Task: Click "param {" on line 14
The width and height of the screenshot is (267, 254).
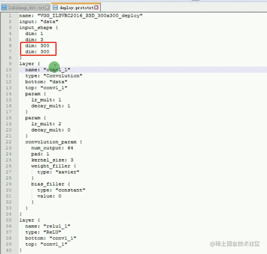Action: [x=35, y=94]
